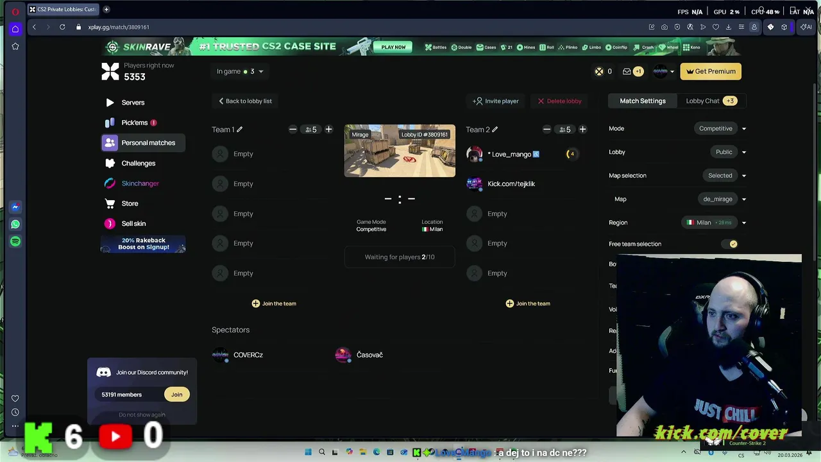Click the Invite player button
Viewport: 821px width, 462px height.
pyautogui.click(x=495, y=101)
